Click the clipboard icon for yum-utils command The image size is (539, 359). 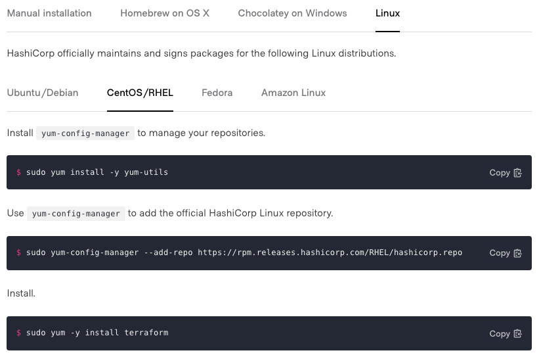click(x=517, y=173)
